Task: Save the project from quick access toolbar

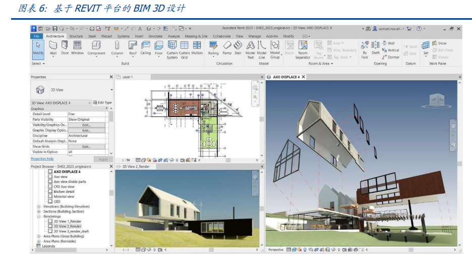Action: 55,29
